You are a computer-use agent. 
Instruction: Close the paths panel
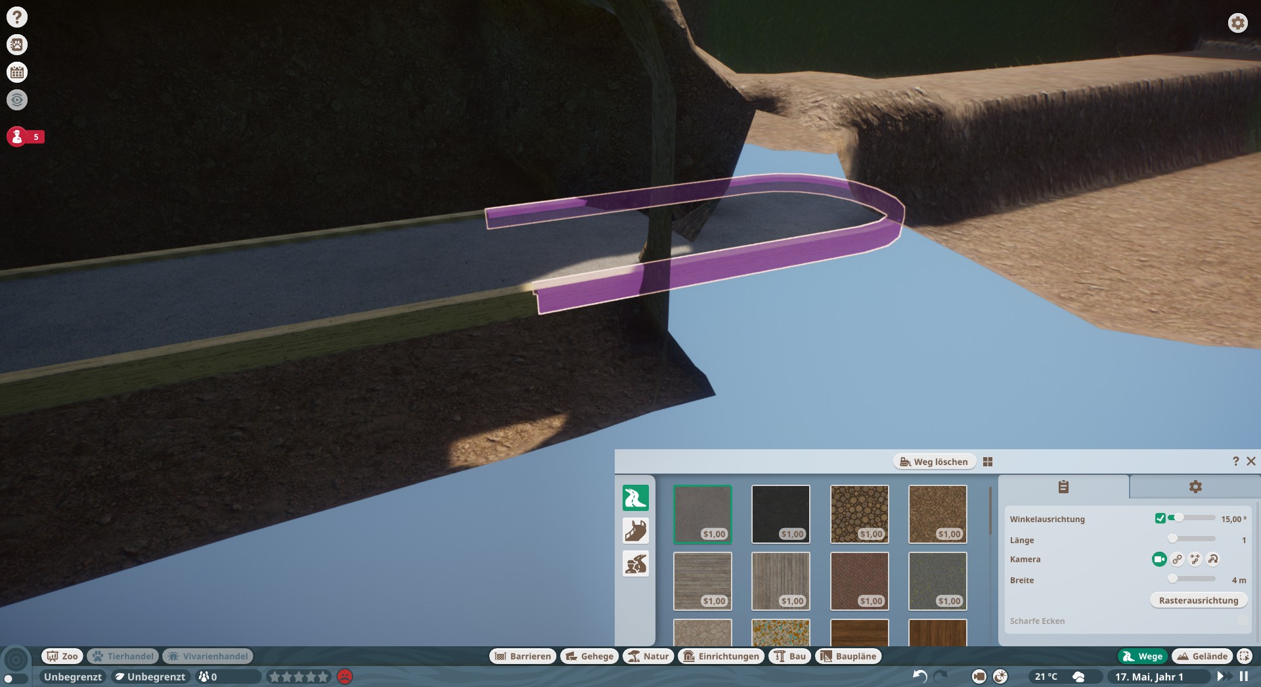(x=1251, y=461)
